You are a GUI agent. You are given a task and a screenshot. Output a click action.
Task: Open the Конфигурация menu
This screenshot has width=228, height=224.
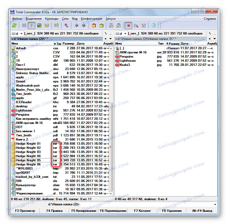click(91, 19)
